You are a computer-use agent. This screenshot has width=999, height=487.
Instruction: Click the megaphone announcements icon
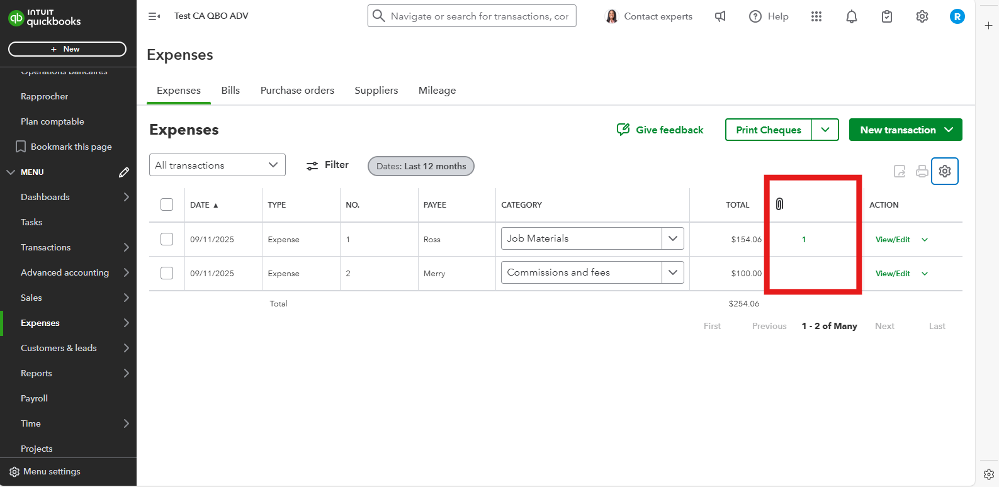click(720, 16)
